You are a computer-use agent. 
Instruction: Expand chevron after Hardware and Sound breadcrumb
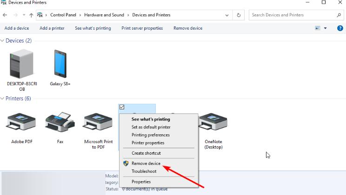[x=128, y=15]
